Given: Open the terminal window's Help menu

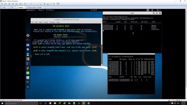Looking at the screenshot, I should click(58, 22).
